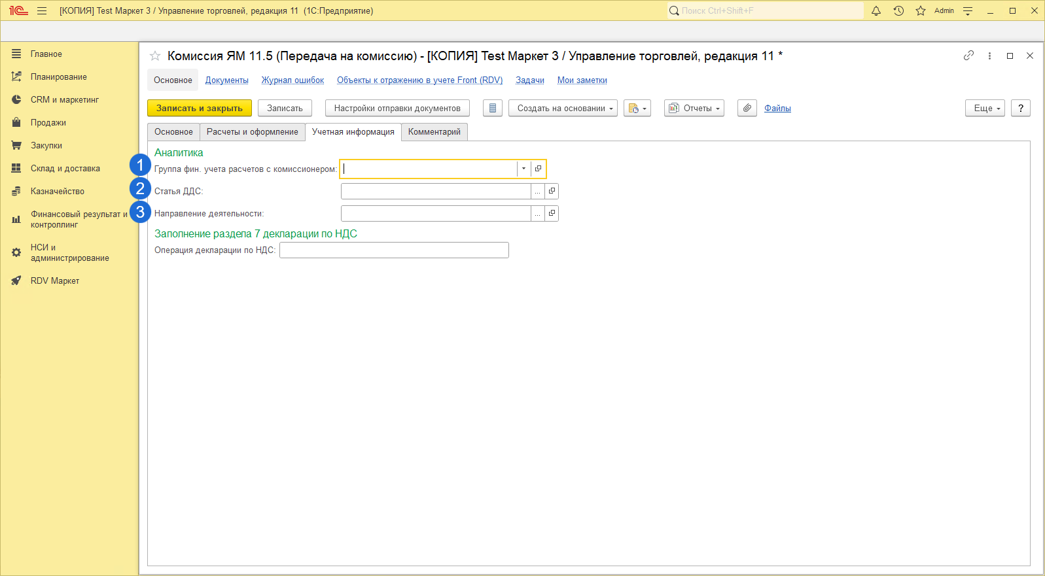The height and width of the screenshot is (576, 1045).
Task: Click the Записать button
Action: 285,108
